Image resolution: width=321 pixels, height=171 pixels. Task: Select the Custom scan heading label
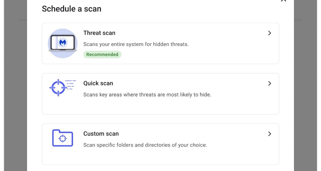click(101, 134)
